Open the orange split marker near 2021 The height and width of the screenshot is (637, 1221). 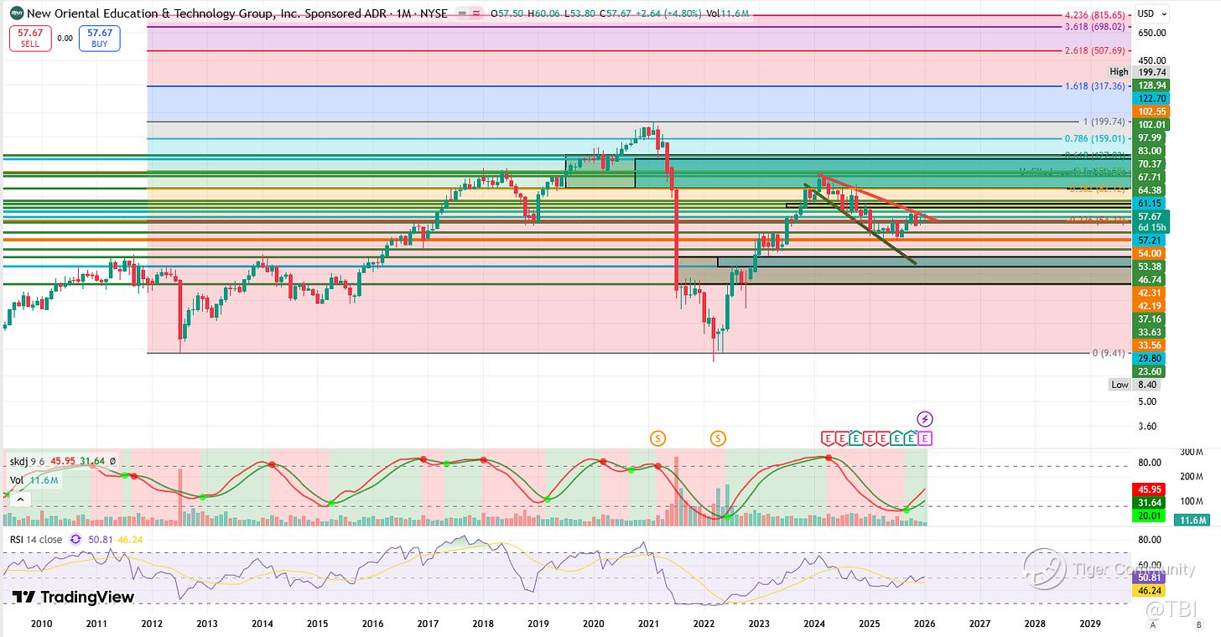pos(658,438)
